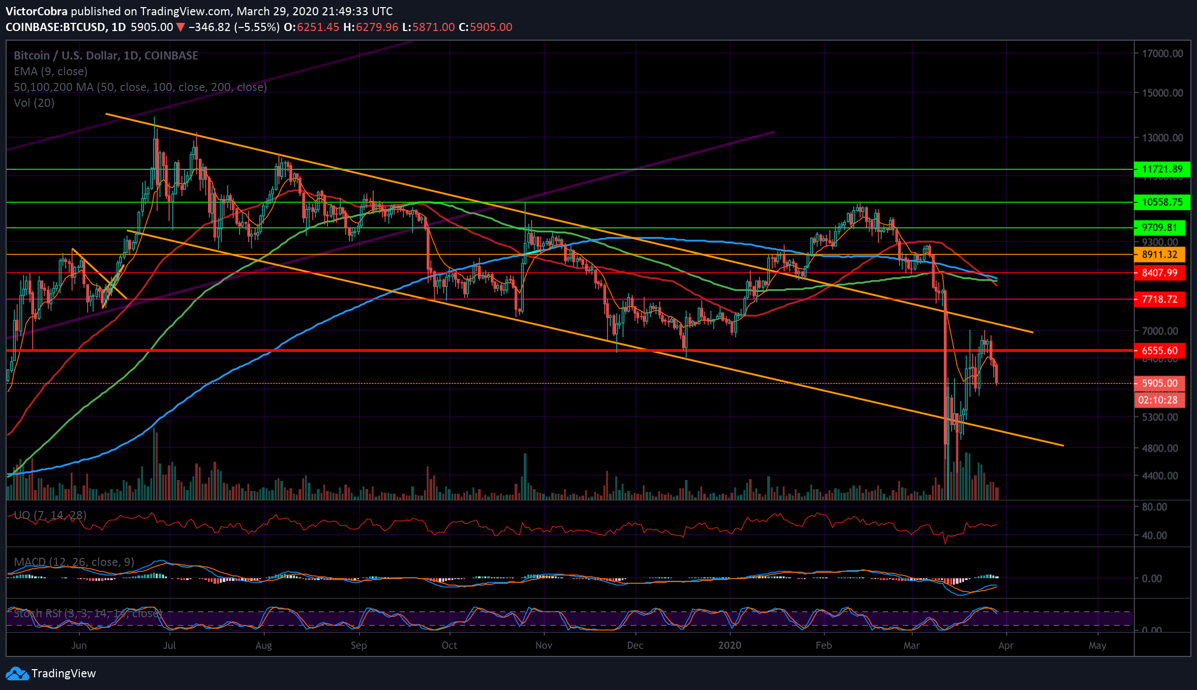Click the red 7718.72 price level tag
Viewport: 1197px width, 690px height.
tap(1159, 299)
